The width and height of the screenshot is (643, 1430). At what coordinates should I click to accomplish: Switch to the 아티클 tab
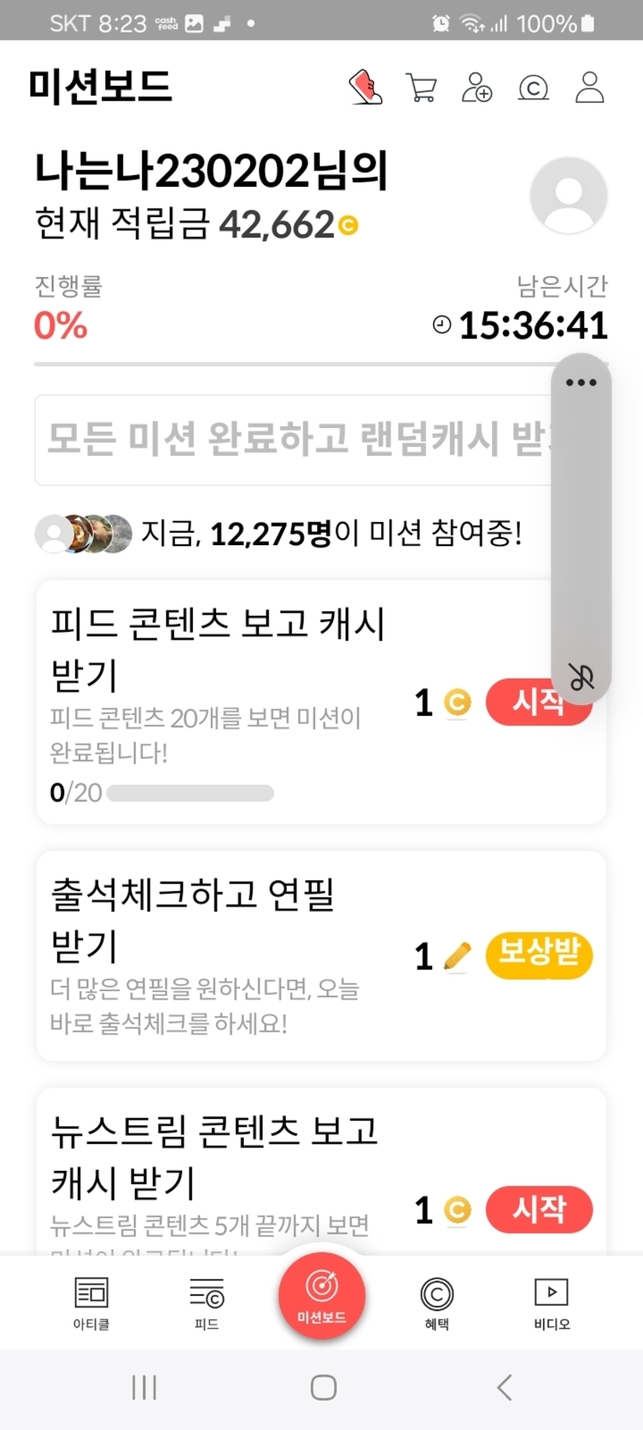[x=91, y=1304]
